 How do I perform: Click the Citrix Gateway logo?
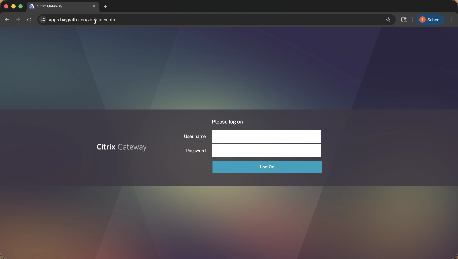point(122,147)
